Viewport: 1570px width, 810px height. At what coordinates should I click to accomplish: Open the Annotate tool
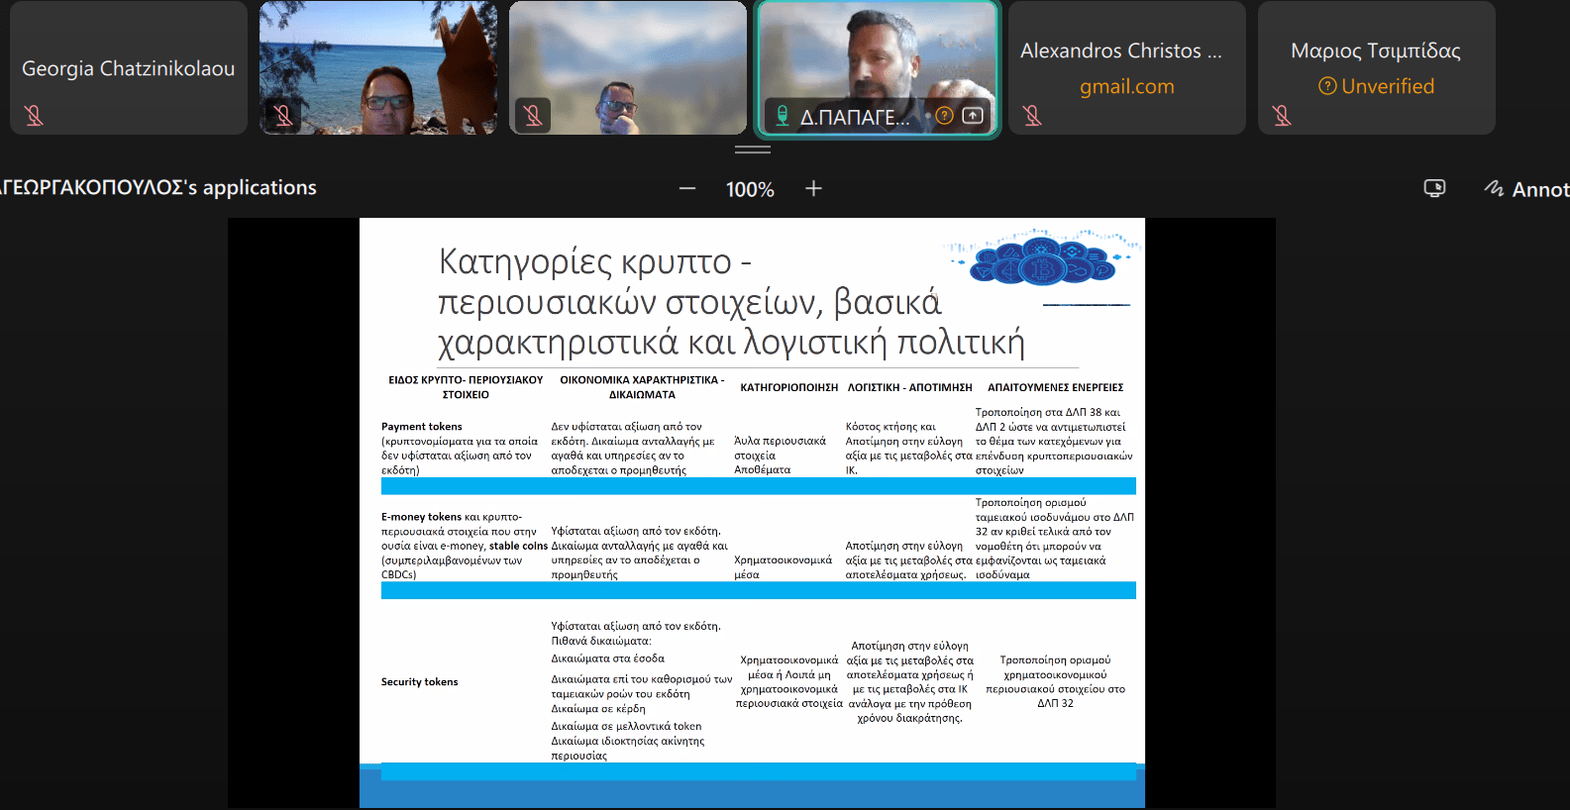pyautogui.click(x=1526, y=189)
